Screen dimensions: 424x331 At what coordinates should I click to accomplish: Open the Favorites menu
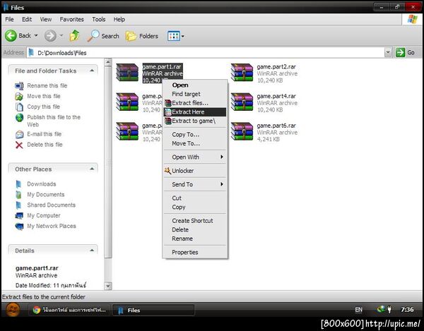coord(71,20)
